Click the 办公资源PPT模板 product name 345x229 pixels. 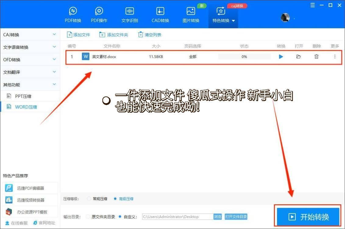point(32,212)
